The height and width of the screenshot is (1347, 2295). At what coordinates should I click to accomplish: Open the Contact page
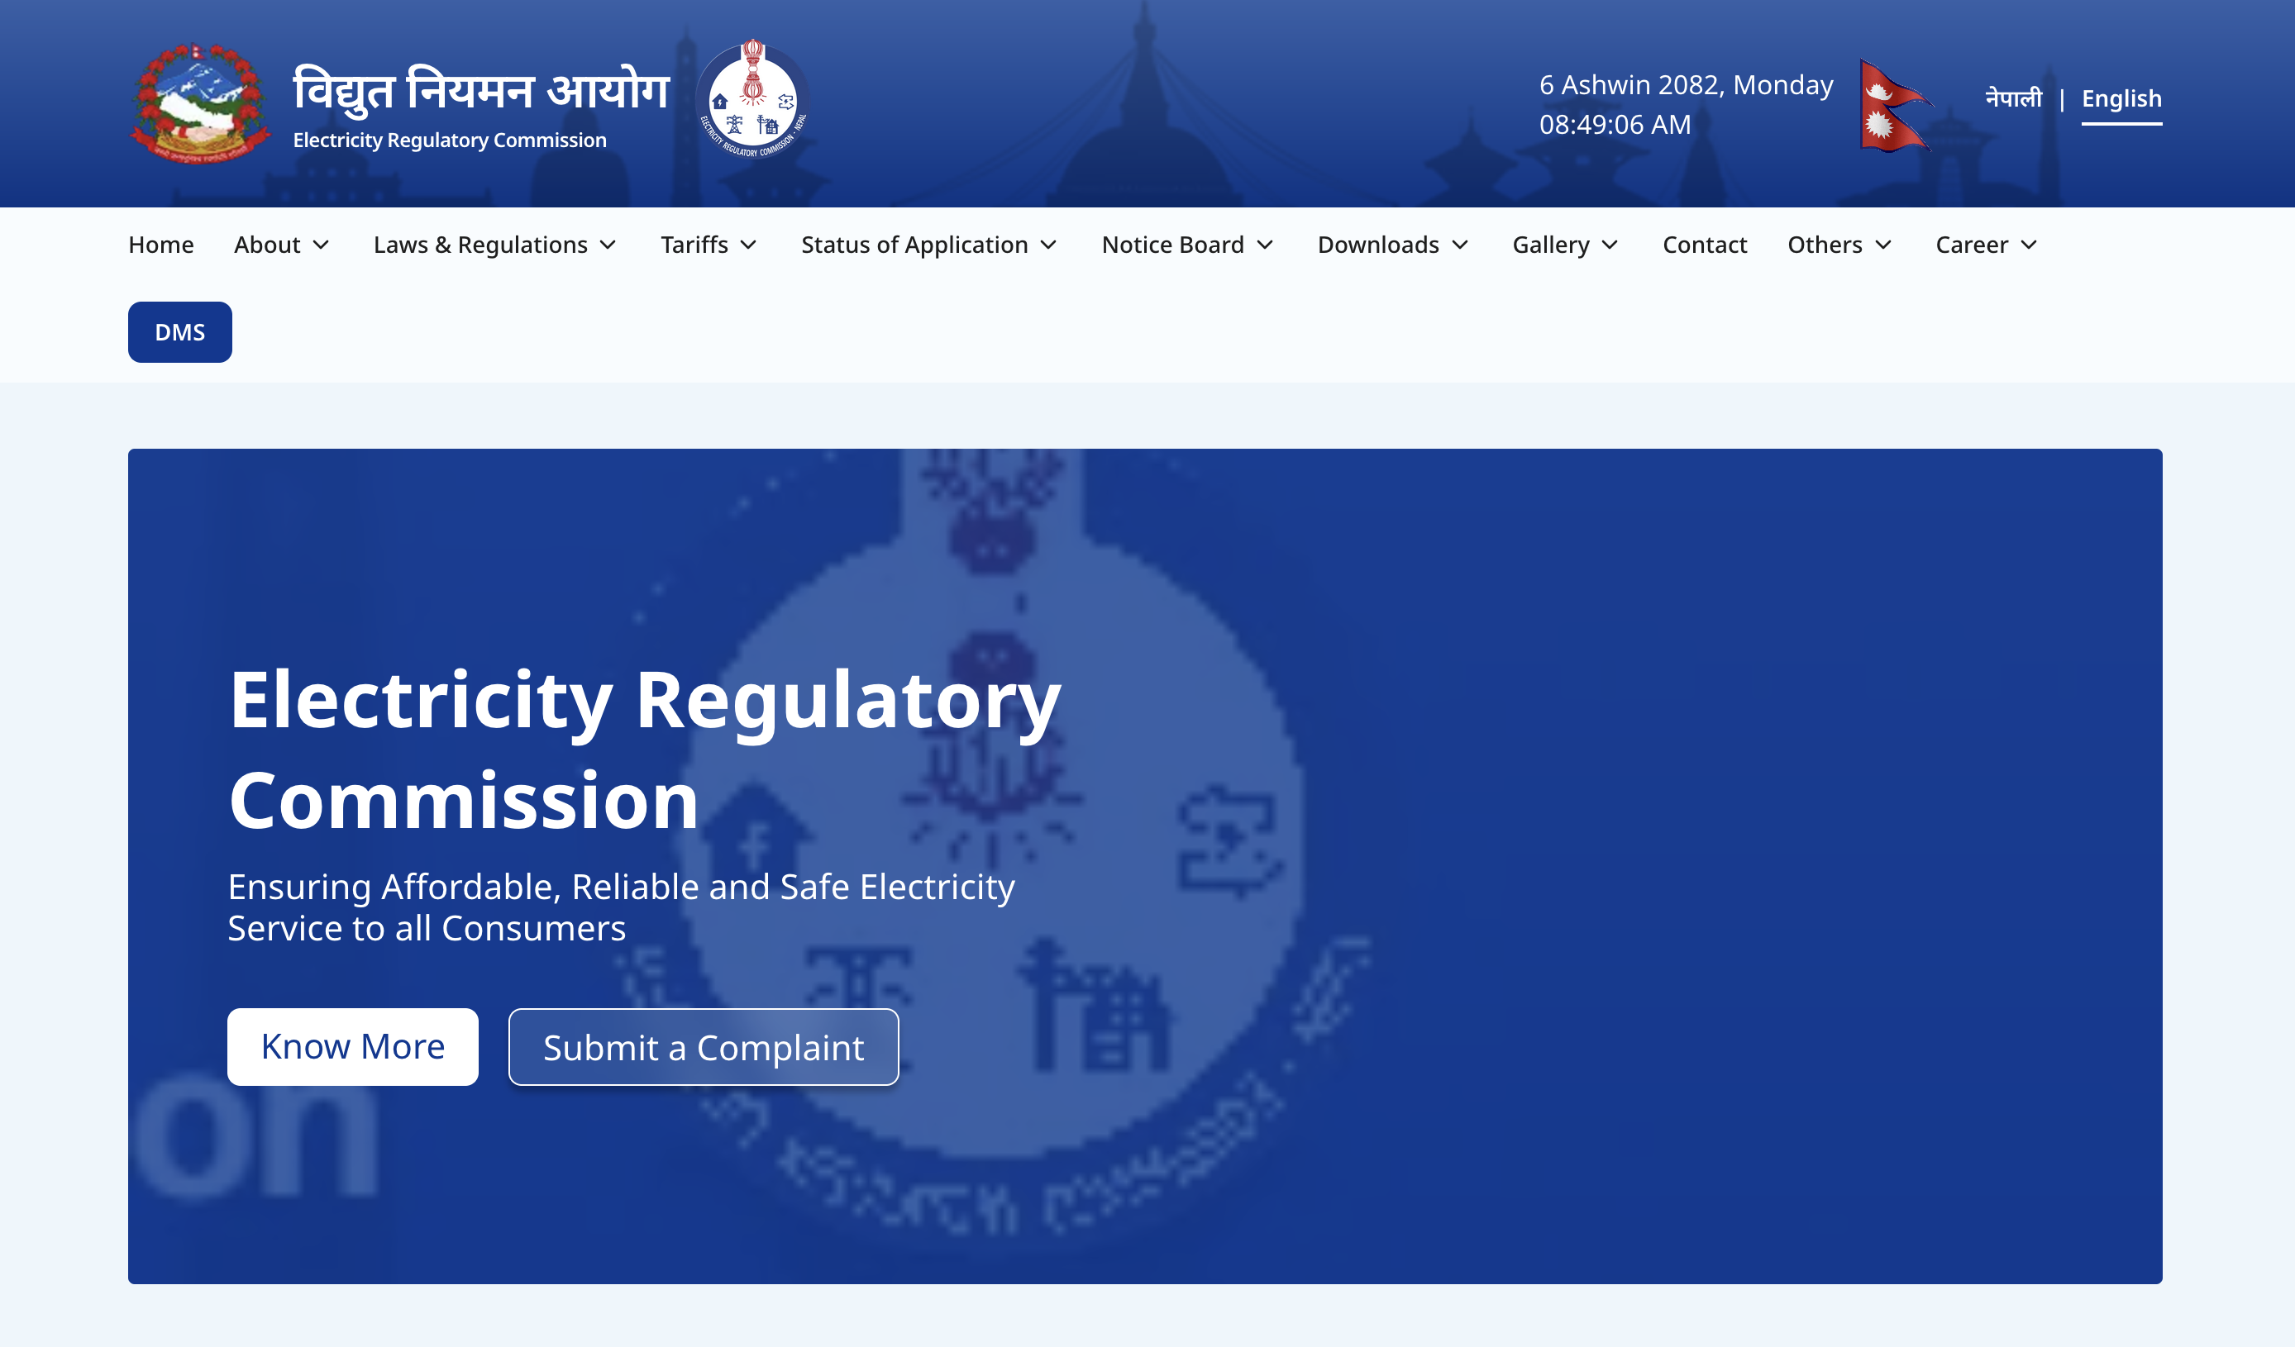[x=1704, y=245]
